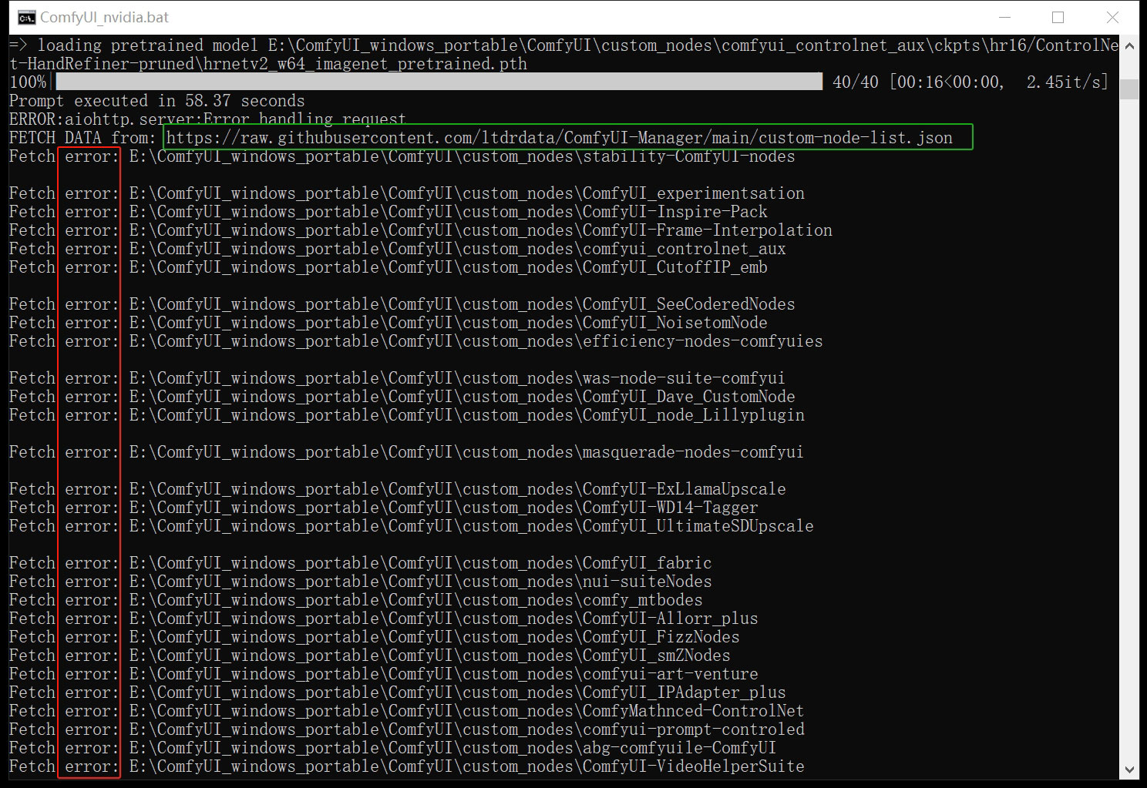Click the vertical scrollbar thumb
1147x788 pixels.
coord(1130,89)
